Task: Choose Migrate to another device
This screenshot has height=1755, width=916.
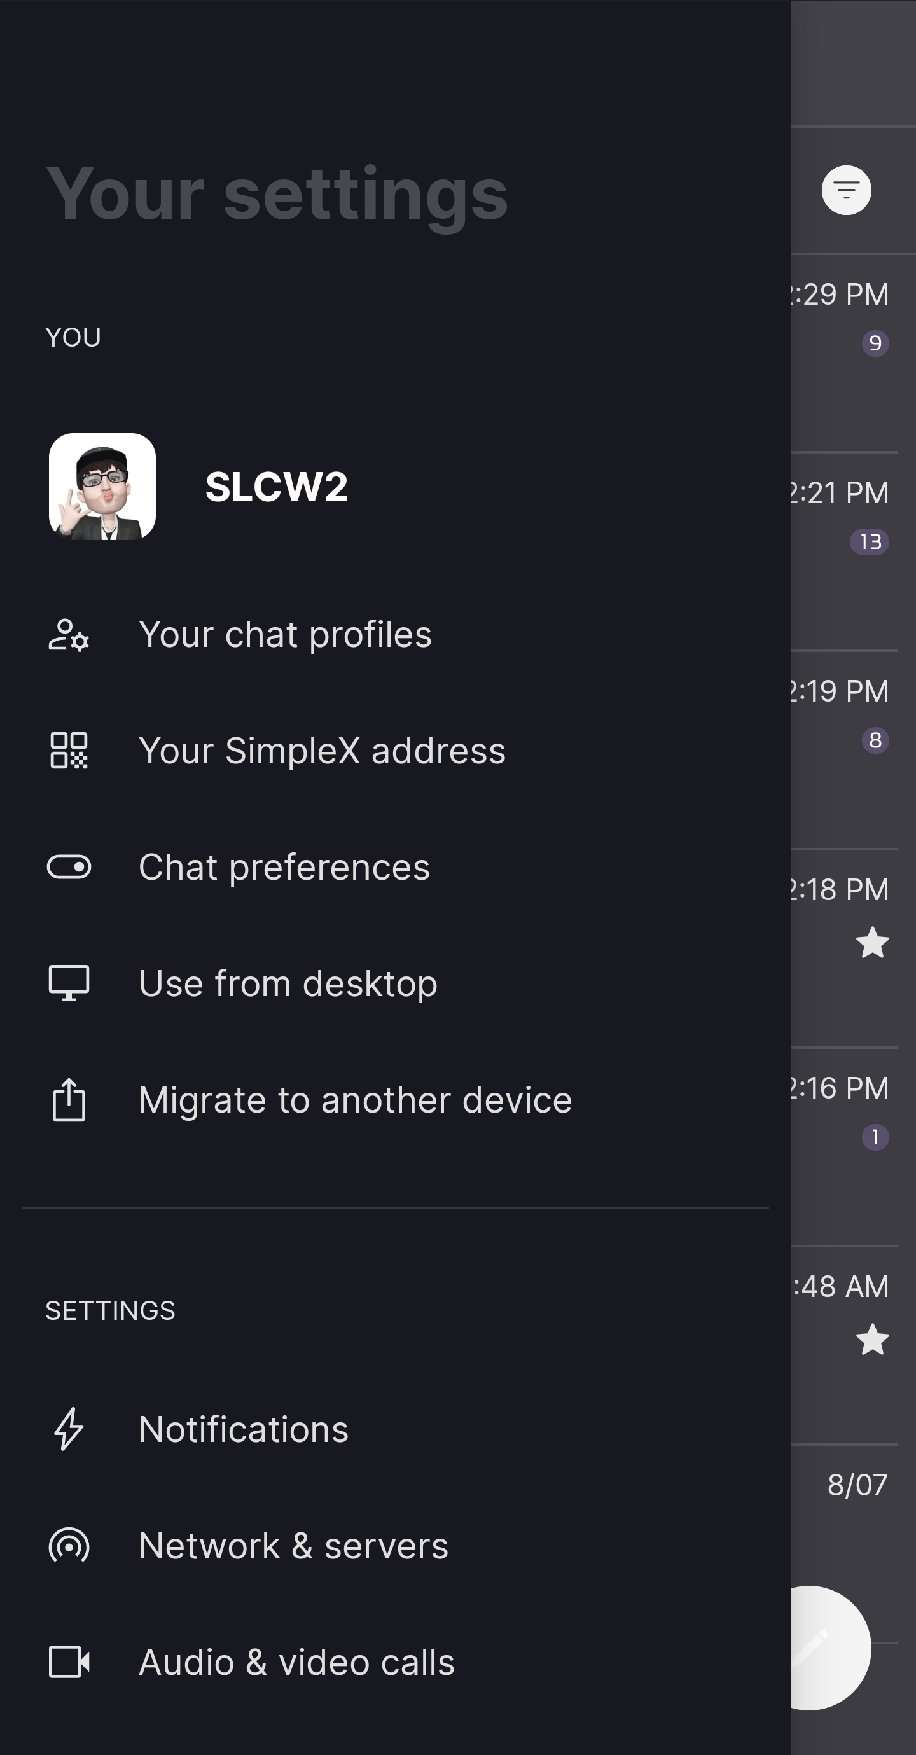Action: pyautogui.click(x=355, y=1100)
